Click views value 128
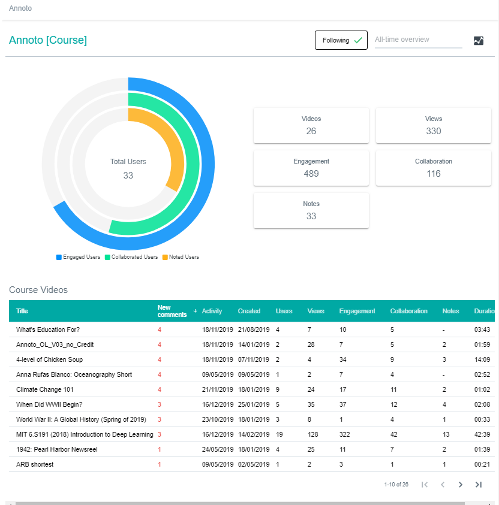Screen dimensions: 499x505 312,434
